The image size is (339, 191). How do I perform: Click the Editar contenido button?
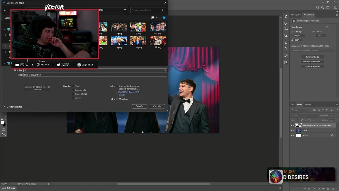point(313,57)
